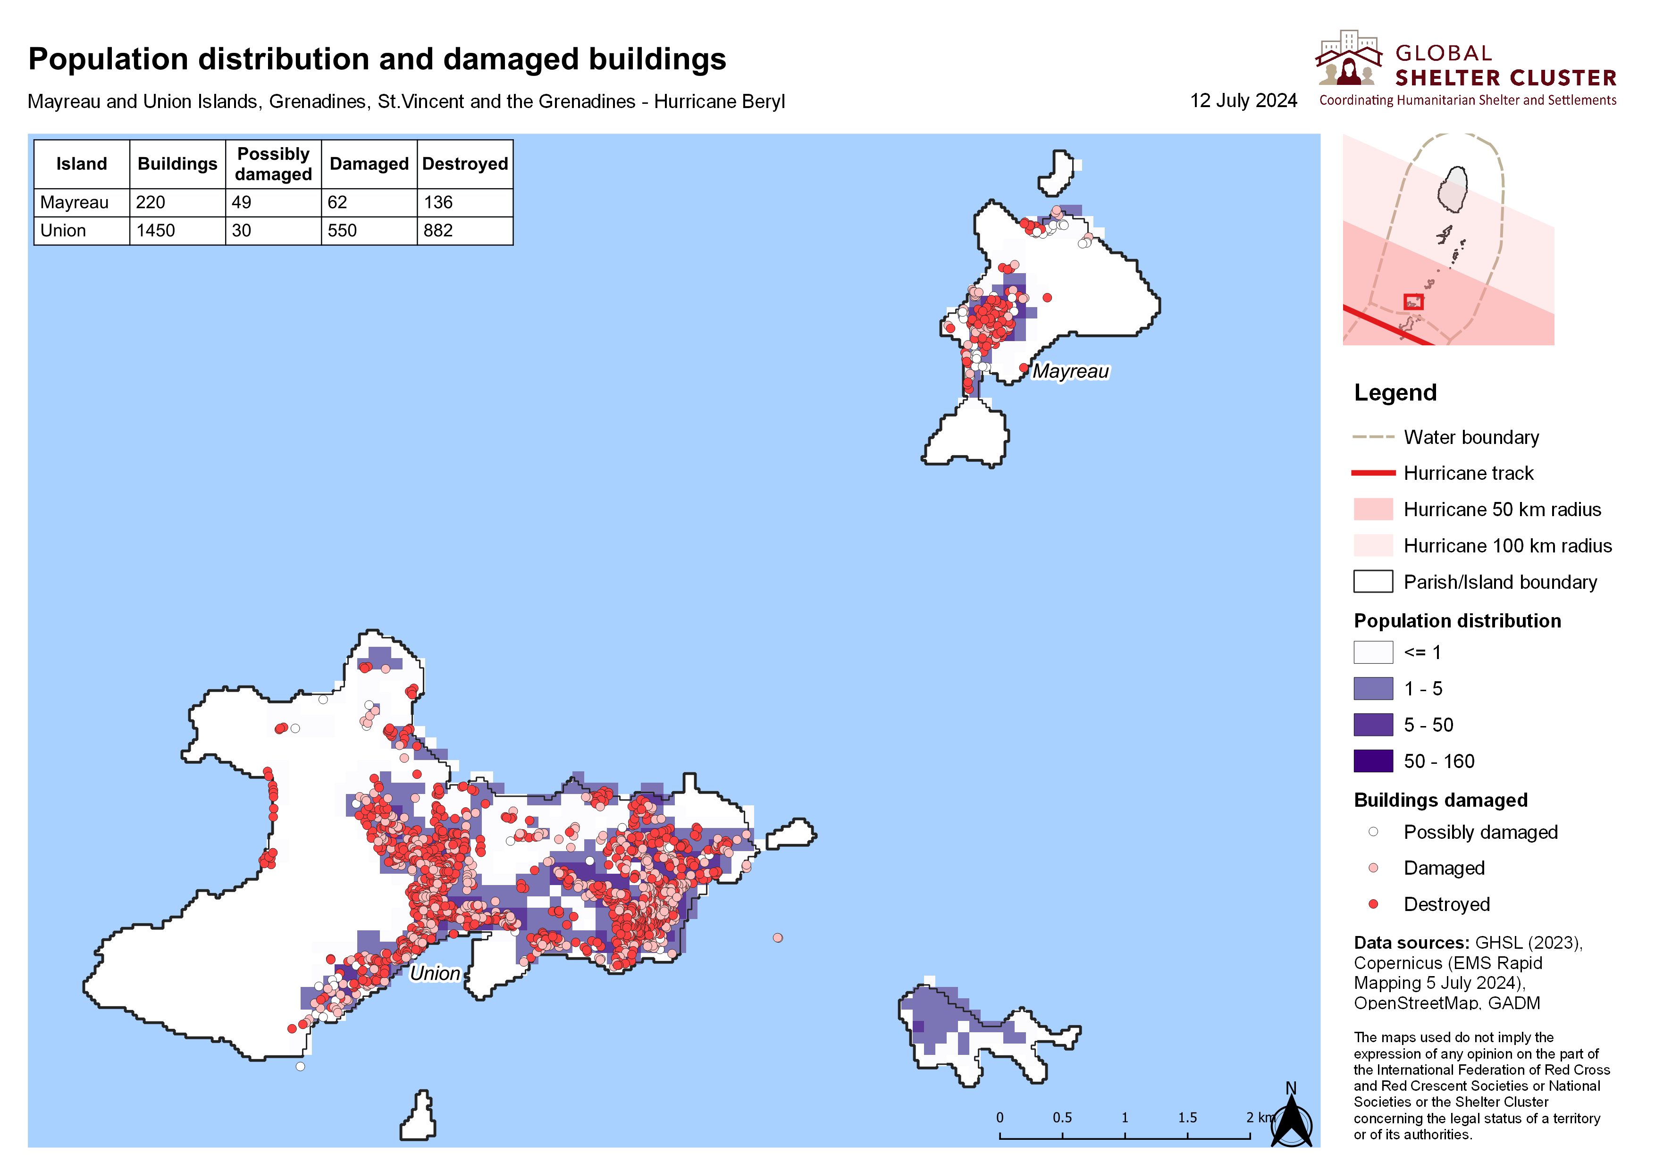This screenshot has width=1655, height=1170.
Task: Click the Destroyed column header in table
Action: [x=465, y=164]
